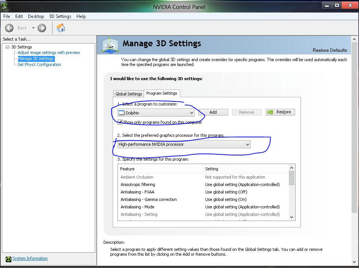Click the Restore Defaults link

point(330,50)
